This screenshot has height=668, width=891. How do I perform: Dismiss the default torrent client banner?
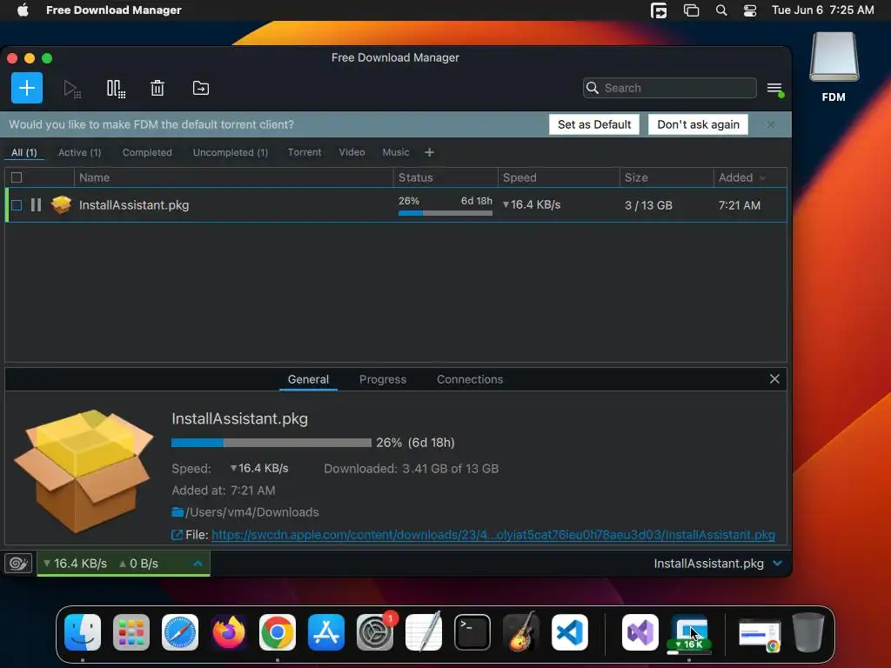(771, 124)
